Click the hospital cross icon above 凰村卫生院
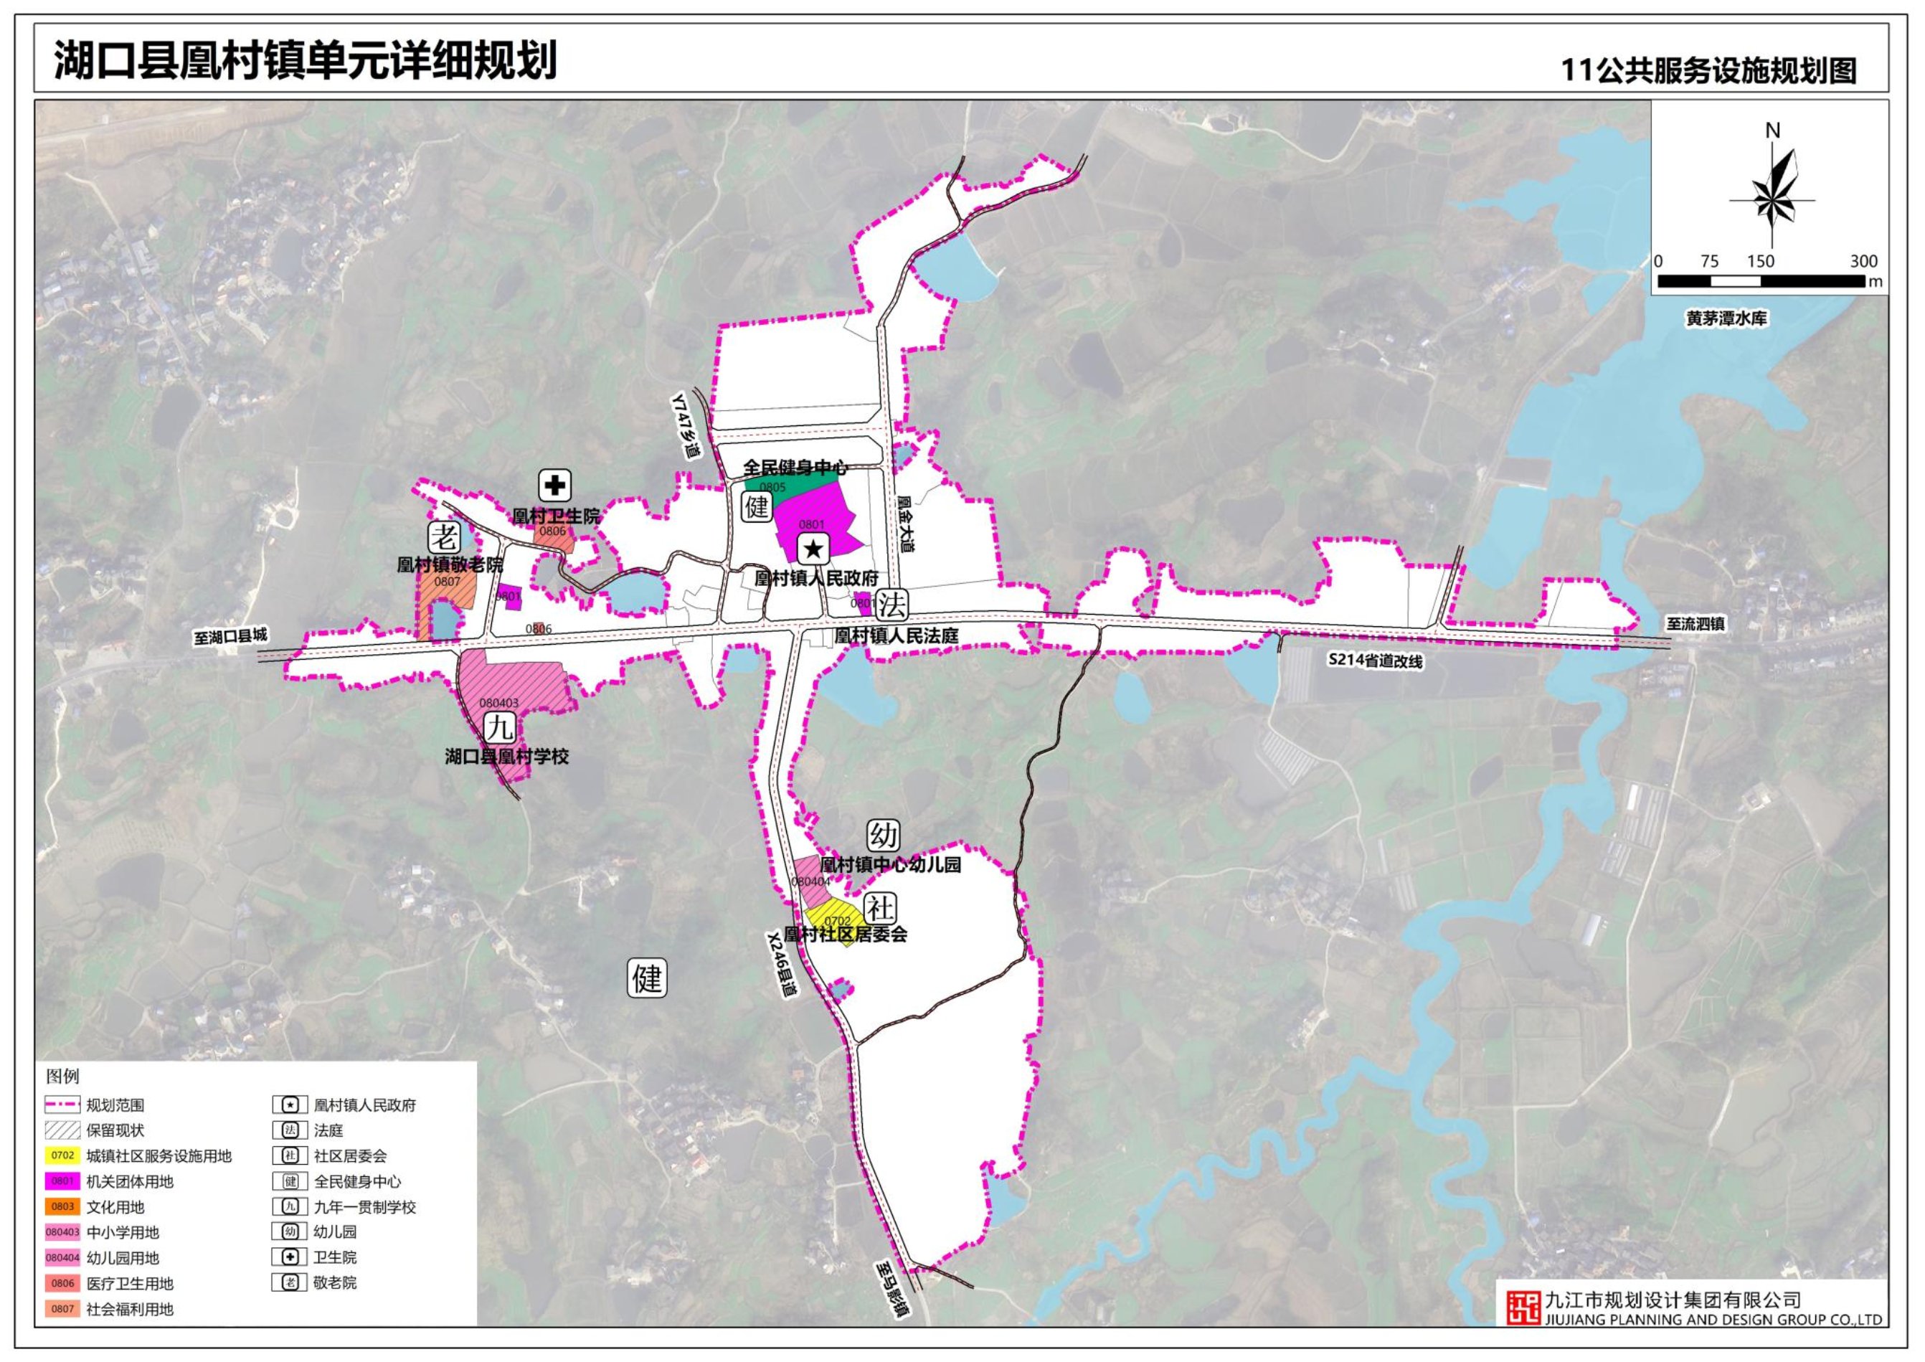 click(x=554, y=486)
